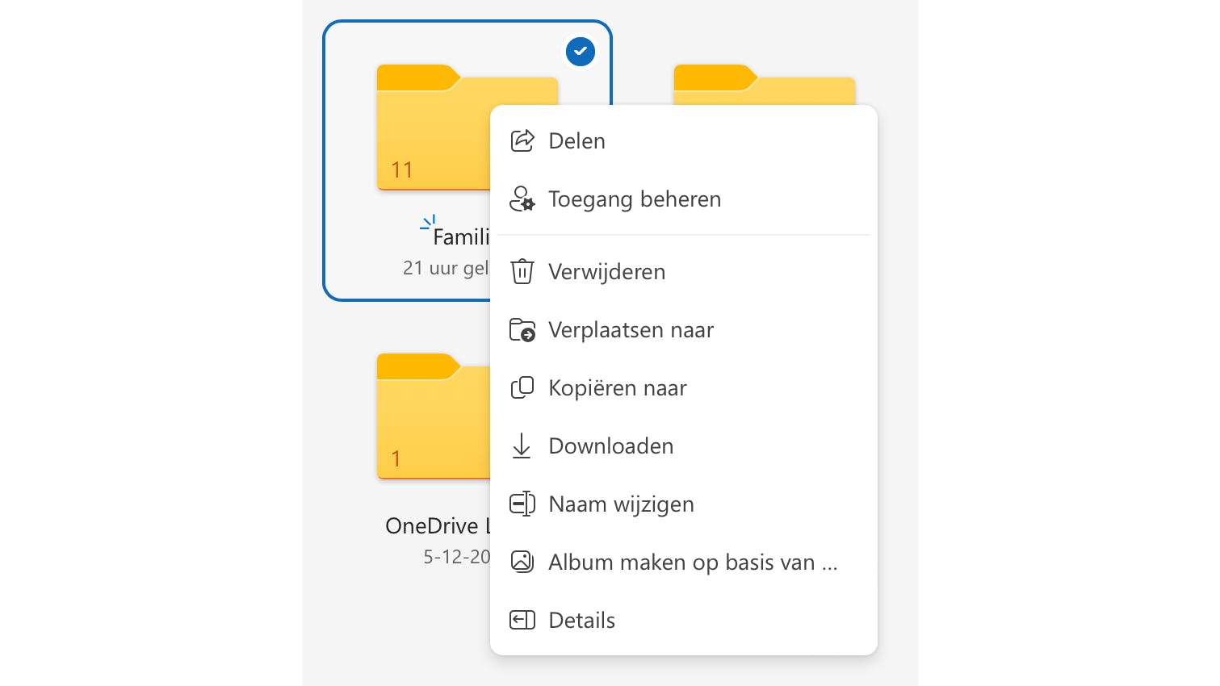Open Details for the selected folder
Screen dimensions: 1220x686
coord(581,620)
